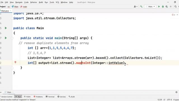
Task: Click the Stop icon in toolbar
Action: [171, 7]
